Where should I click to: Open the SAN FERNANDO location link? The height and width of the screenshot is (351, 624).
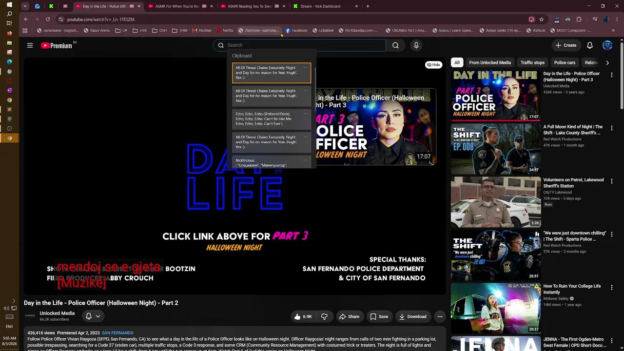117,333
